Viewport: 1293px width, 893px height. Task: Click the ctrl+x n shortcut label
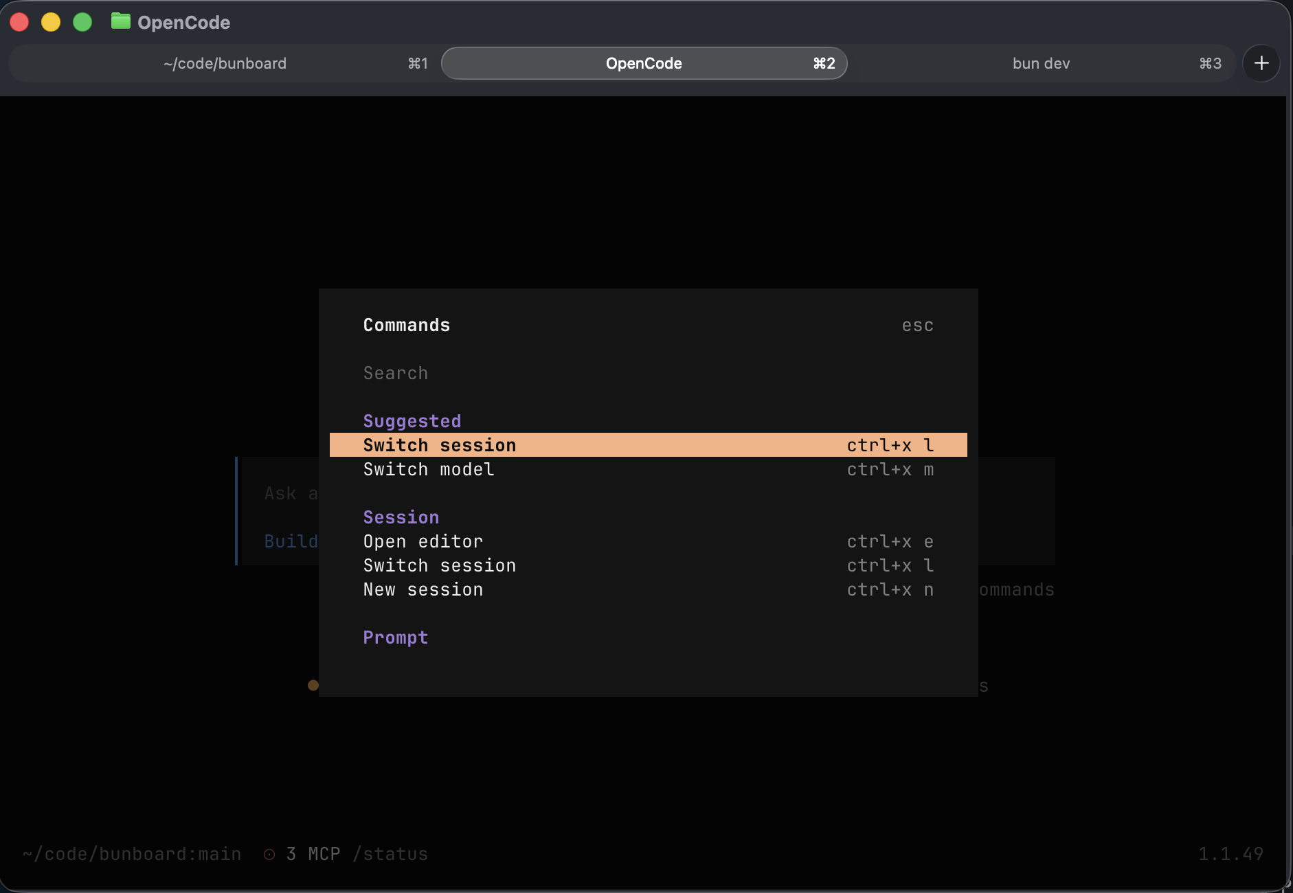pyautogui.click(x=890, y=589)
